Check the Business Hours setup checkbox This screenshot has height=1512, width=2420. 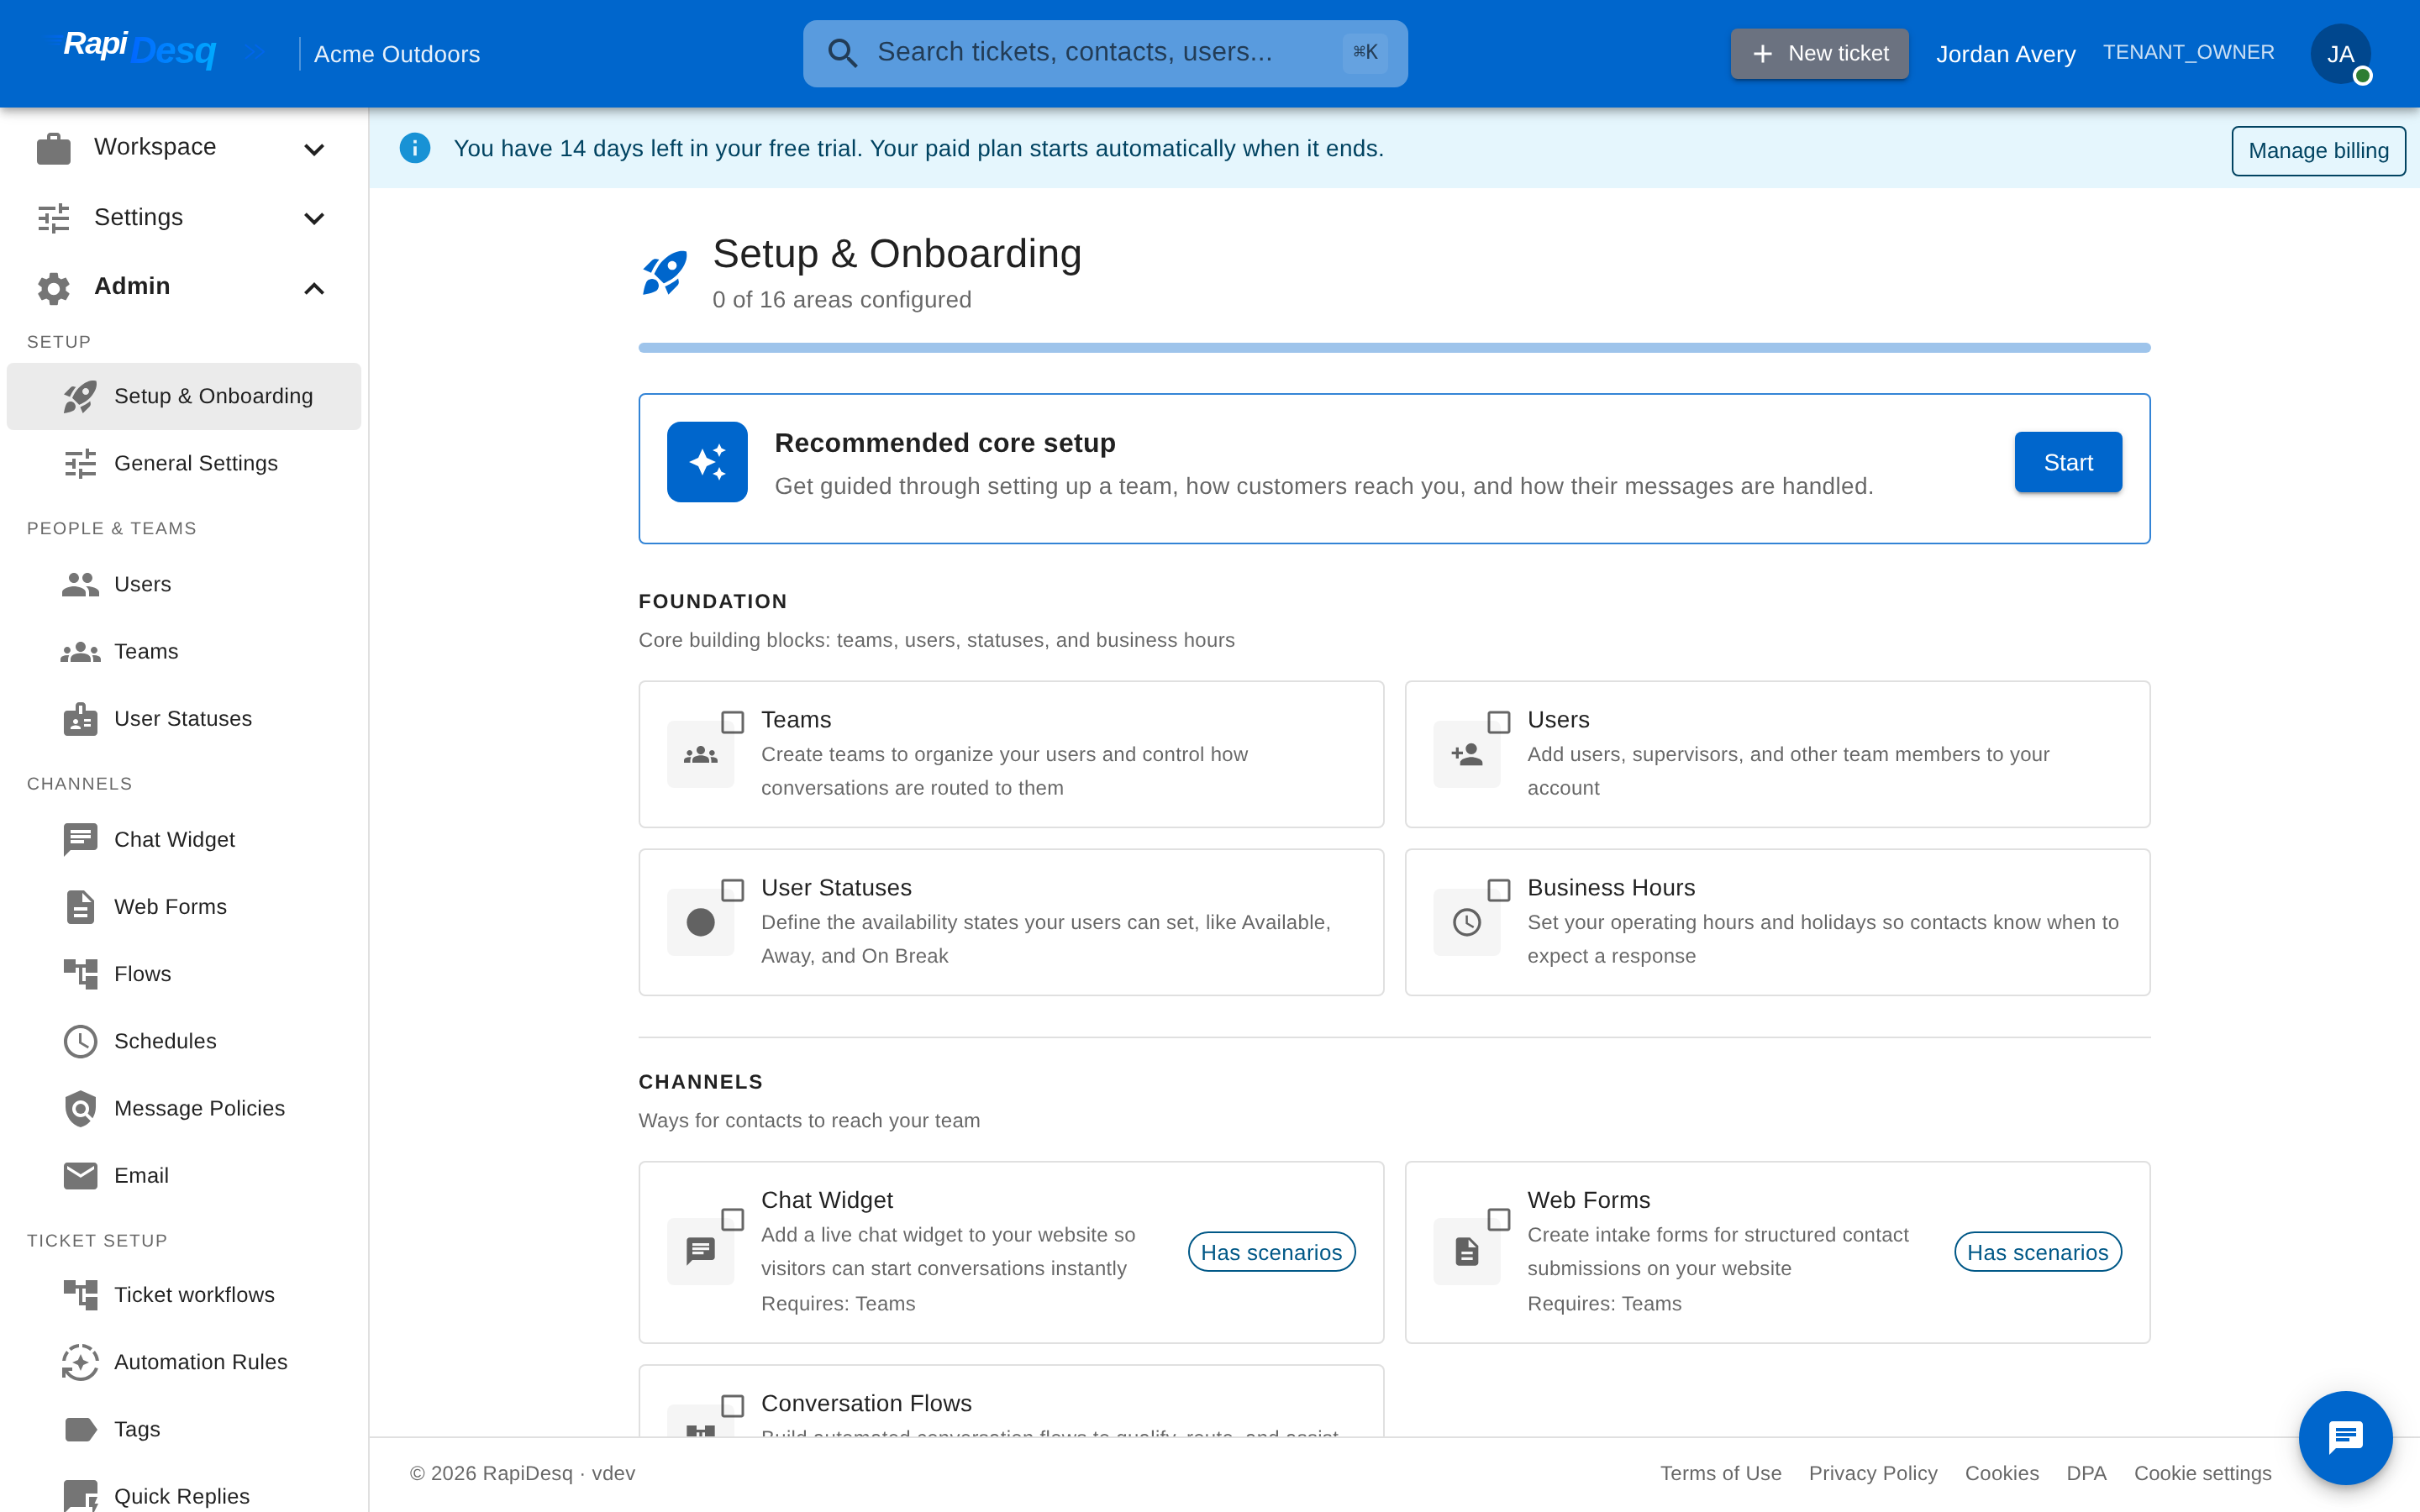(1499, 890)
